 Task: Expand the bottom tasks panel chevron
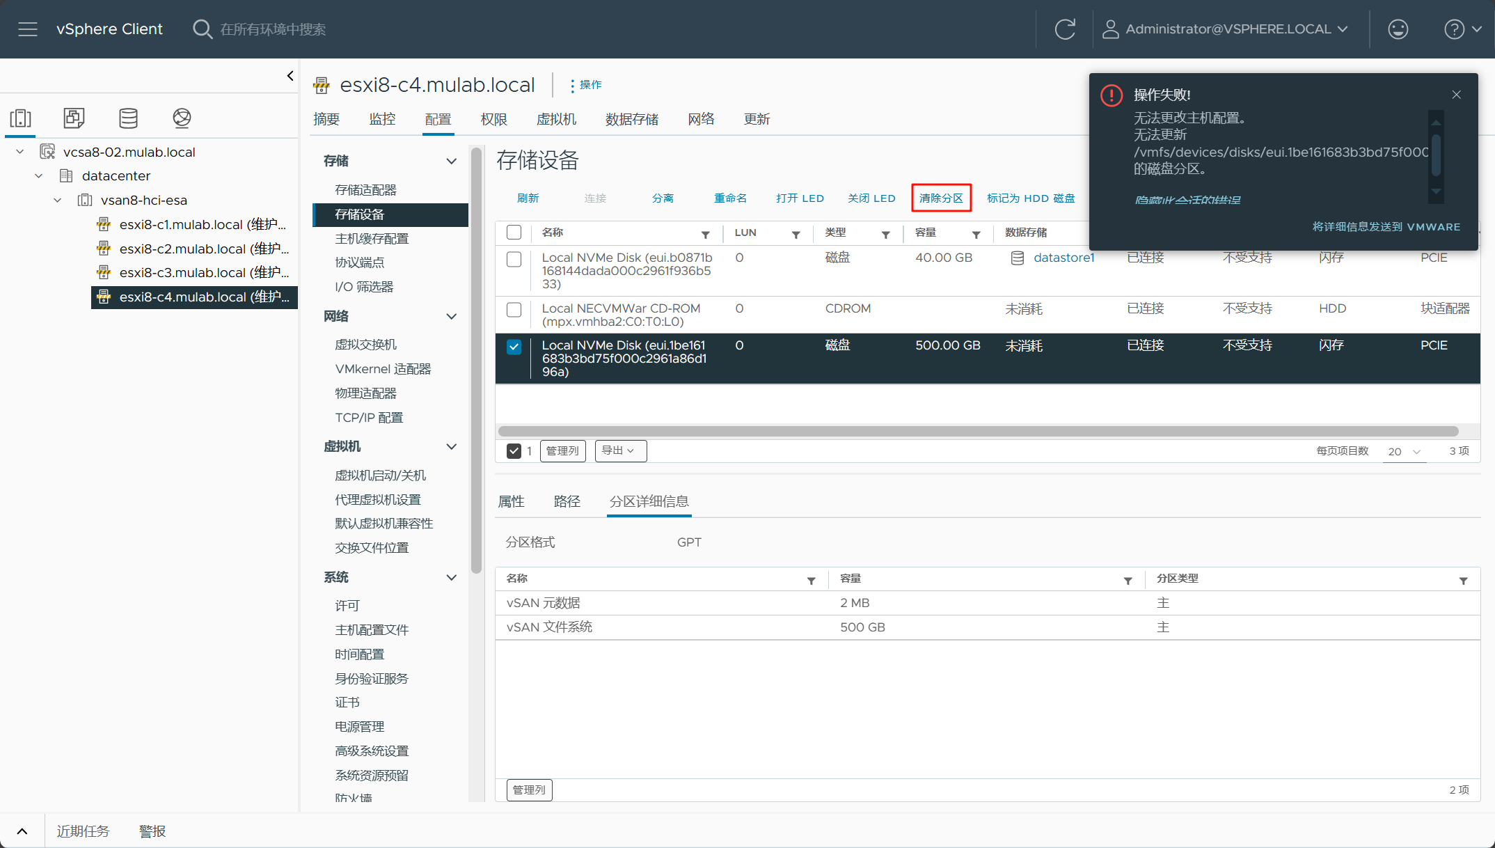pyautogui.click(x=22, y=831)
